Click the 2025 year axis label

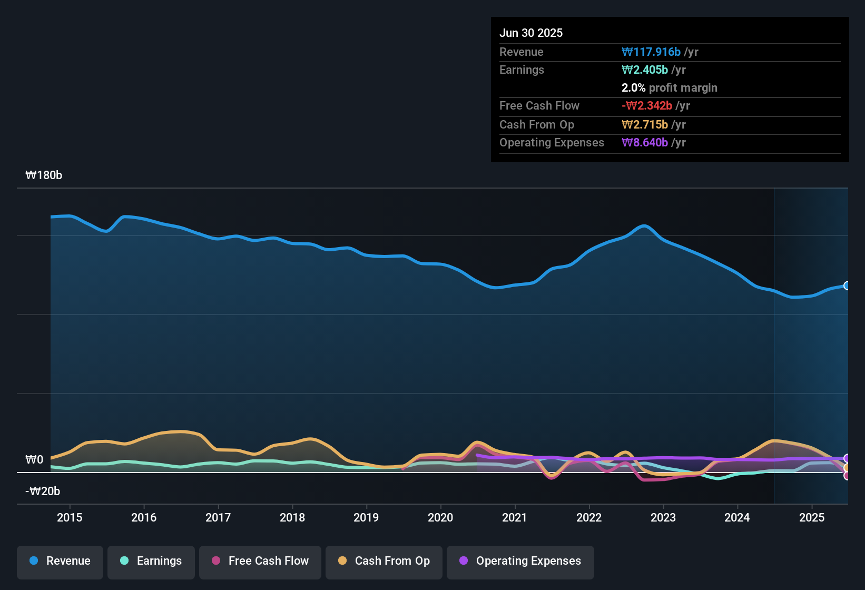tap(812, 517)
